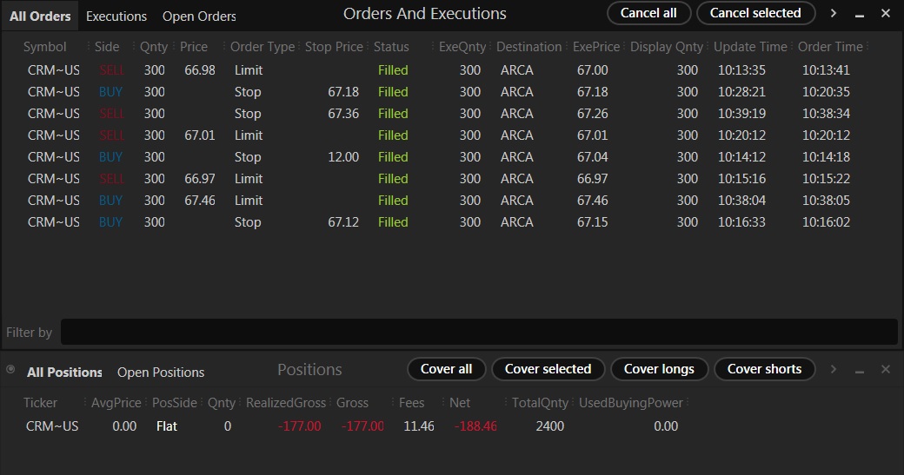Minimize the Positions panel
This screenshot has width=904, height=475.
(x=859, y=370)
